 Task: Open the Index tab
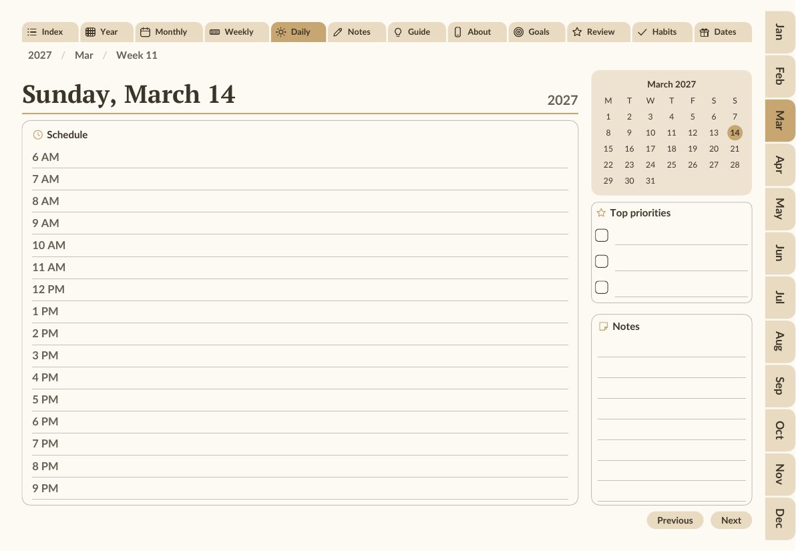(x=50, y=32)
